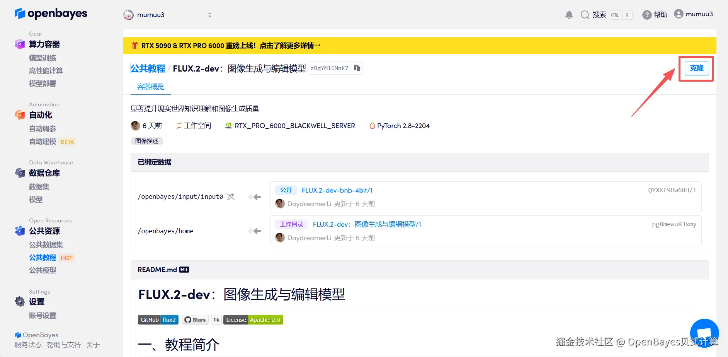Click the search magnifier icon
Image resolution: width=728 pixels, height=357 pixels.
(585, 14)
